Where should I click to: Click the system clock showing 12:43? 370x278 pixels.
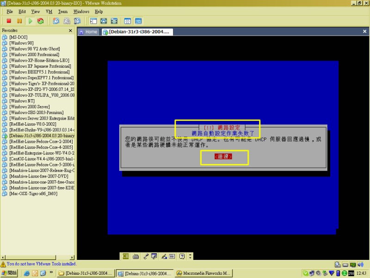361,273
